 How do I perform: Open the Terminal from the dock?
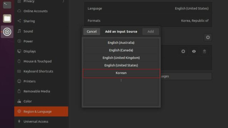pos(7,5)
